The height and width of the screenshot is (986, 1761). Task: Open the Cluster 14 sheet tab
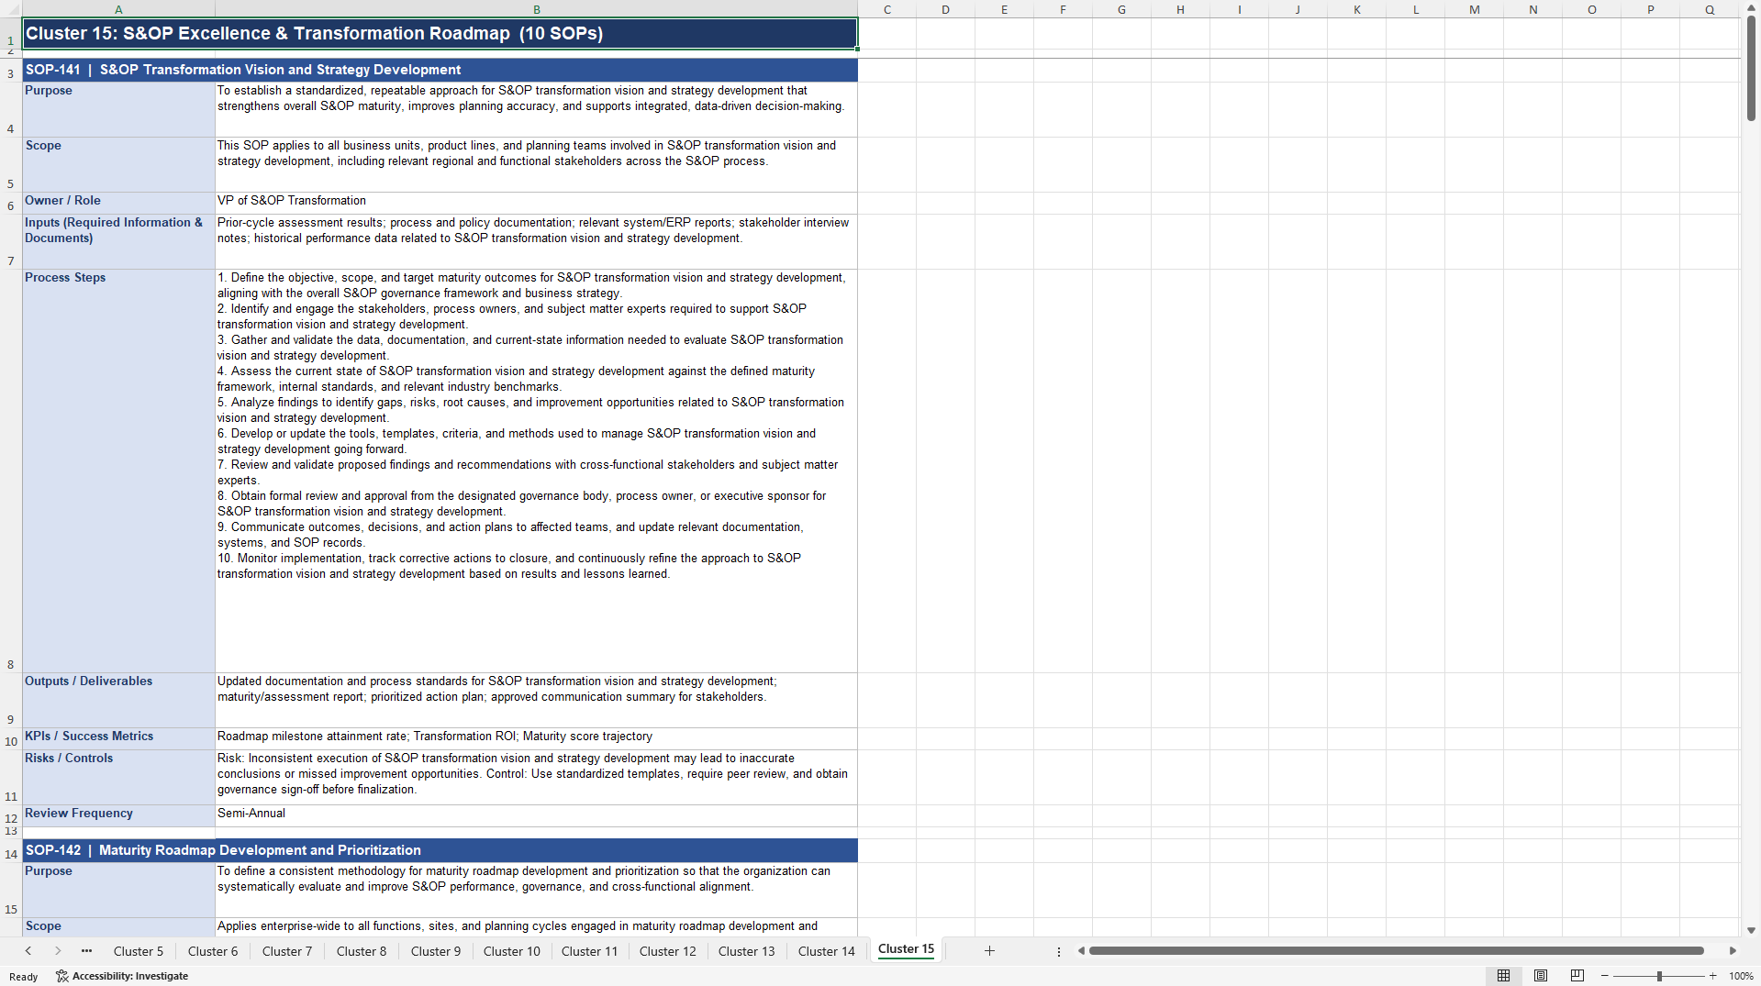[827, 951]
